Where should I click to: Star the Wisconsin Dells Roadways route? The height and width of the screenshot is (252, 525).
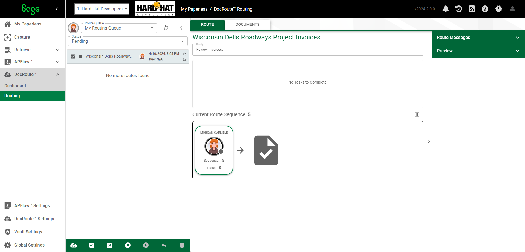pyautogui.click(x=184, y=54)
